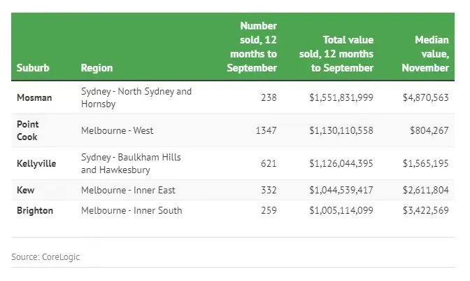Image resolution: width=470 pixels, height=281 pixels.
Task: Select the Mosman suburb cell
Action: click(x=34, y=97)
